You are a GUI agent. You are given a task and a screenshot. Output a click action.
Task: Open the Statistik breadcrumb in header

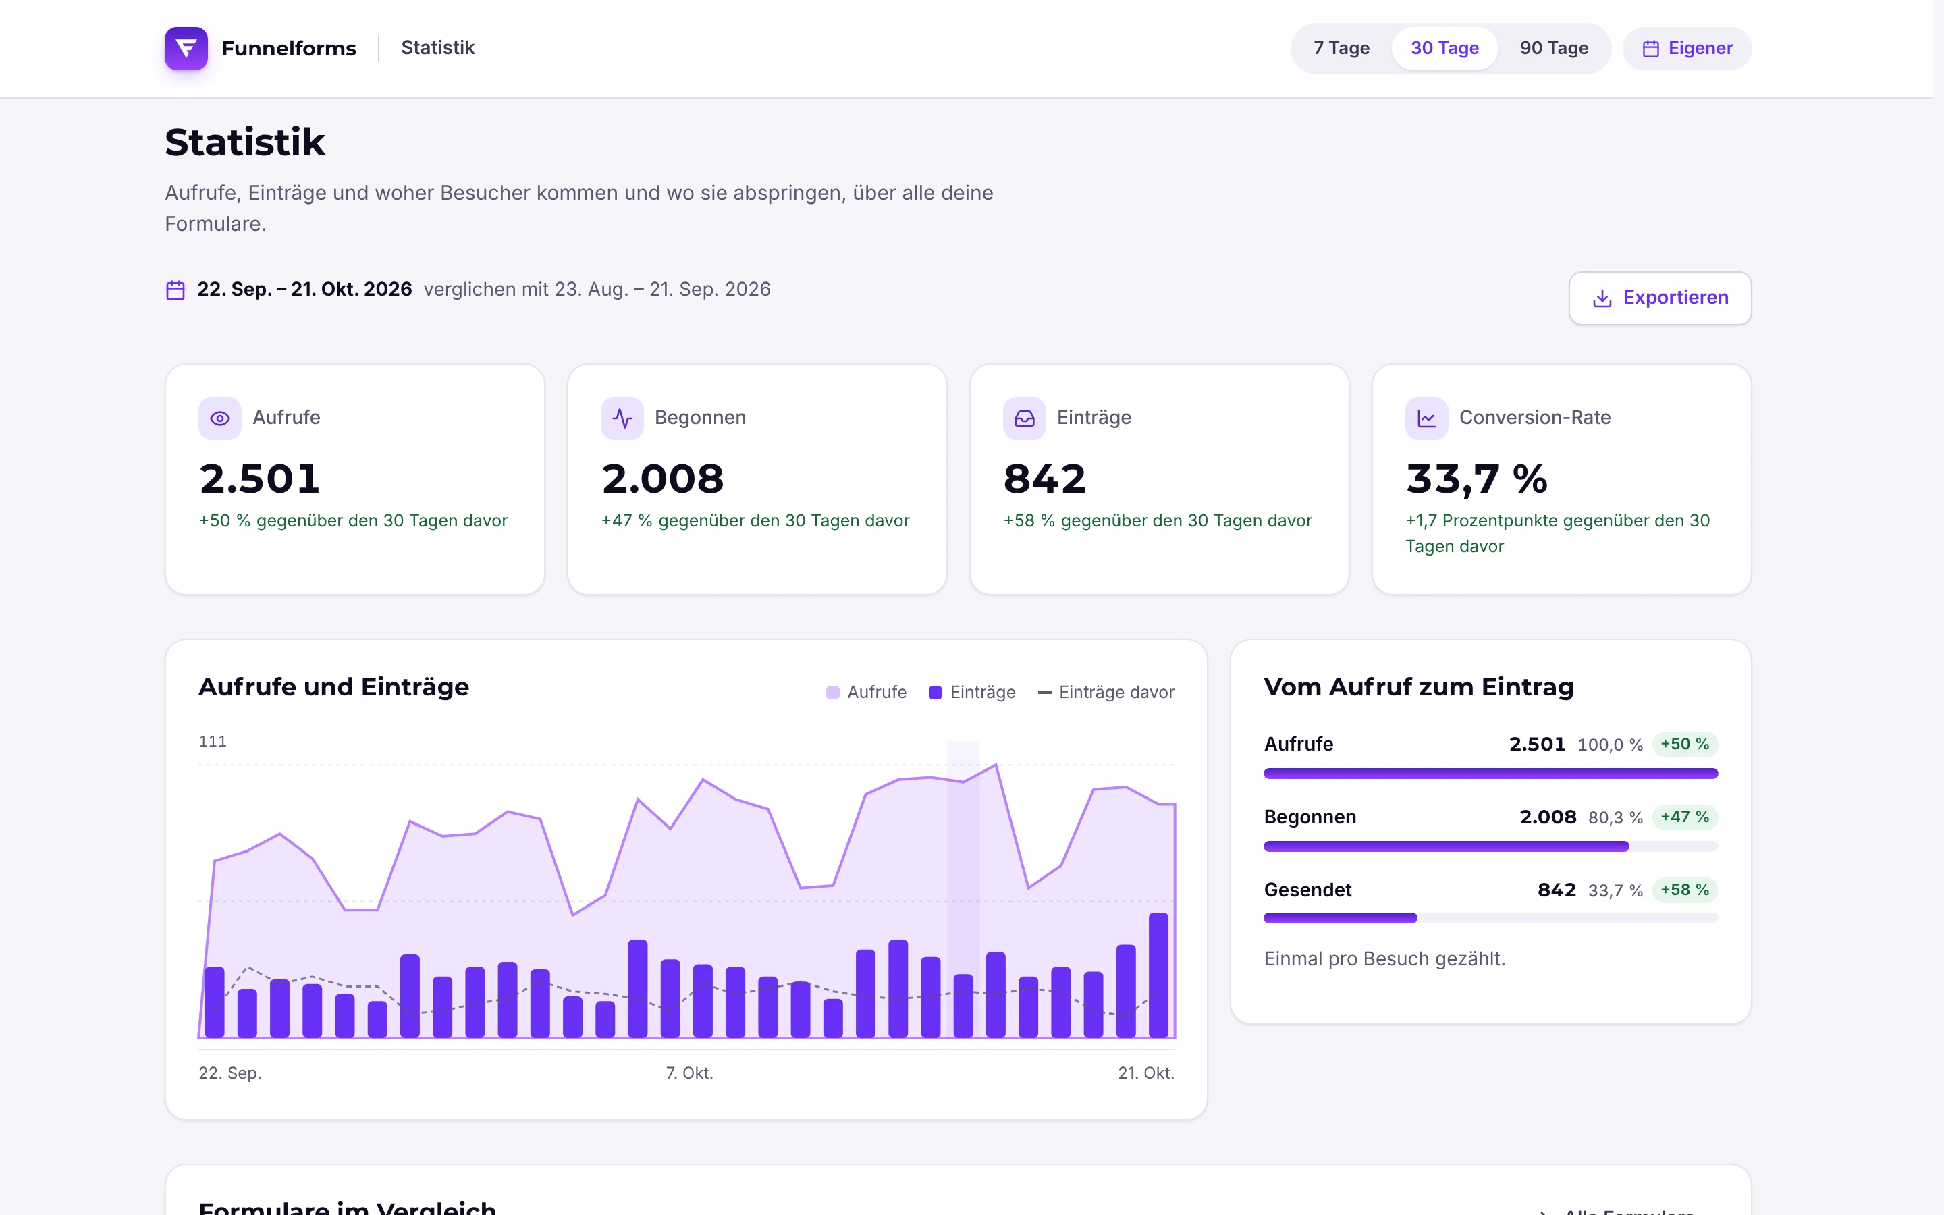(438, 47)
